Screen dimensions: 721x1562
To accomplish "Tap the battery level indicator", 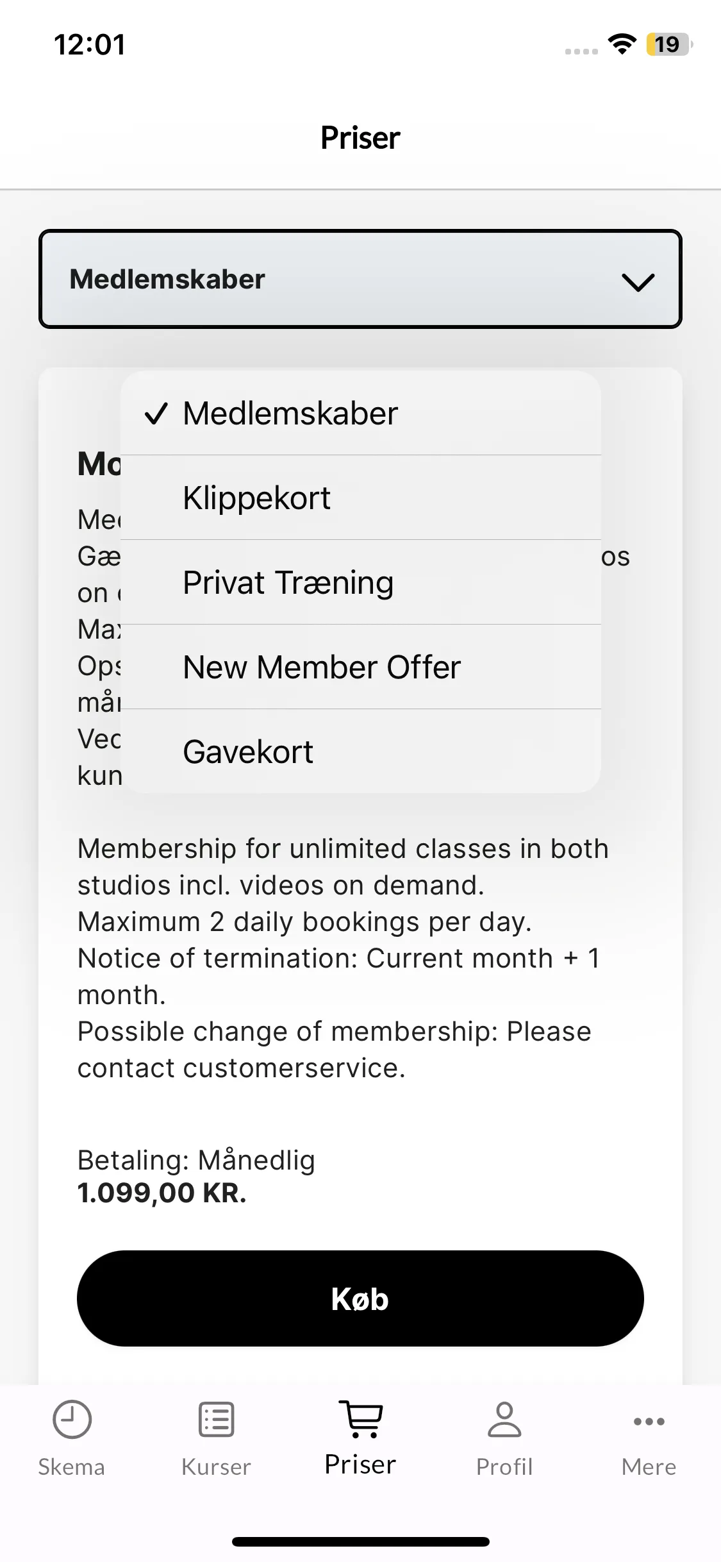I will point(669,44).
